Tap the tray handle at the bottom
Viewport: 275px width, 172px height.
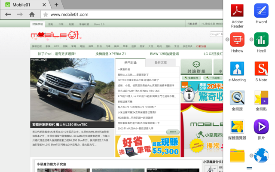[x=249, y=168]
